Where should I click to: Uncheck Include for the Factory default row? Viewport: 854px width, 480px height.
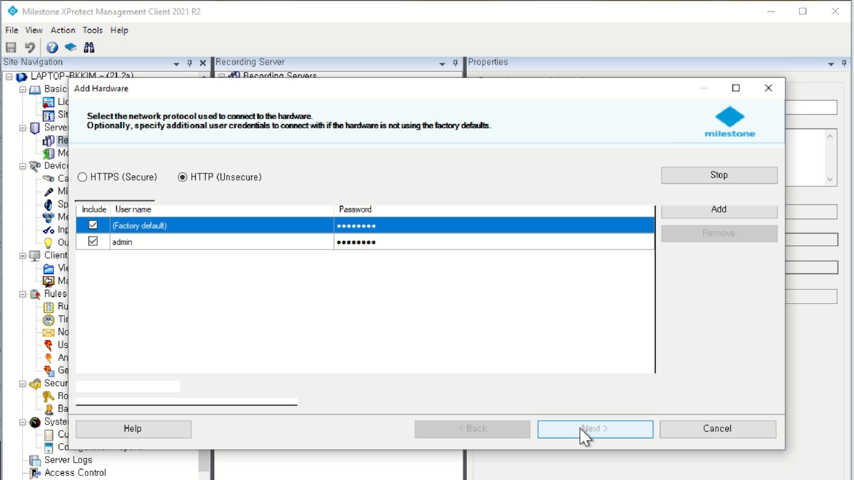point(93,225)
